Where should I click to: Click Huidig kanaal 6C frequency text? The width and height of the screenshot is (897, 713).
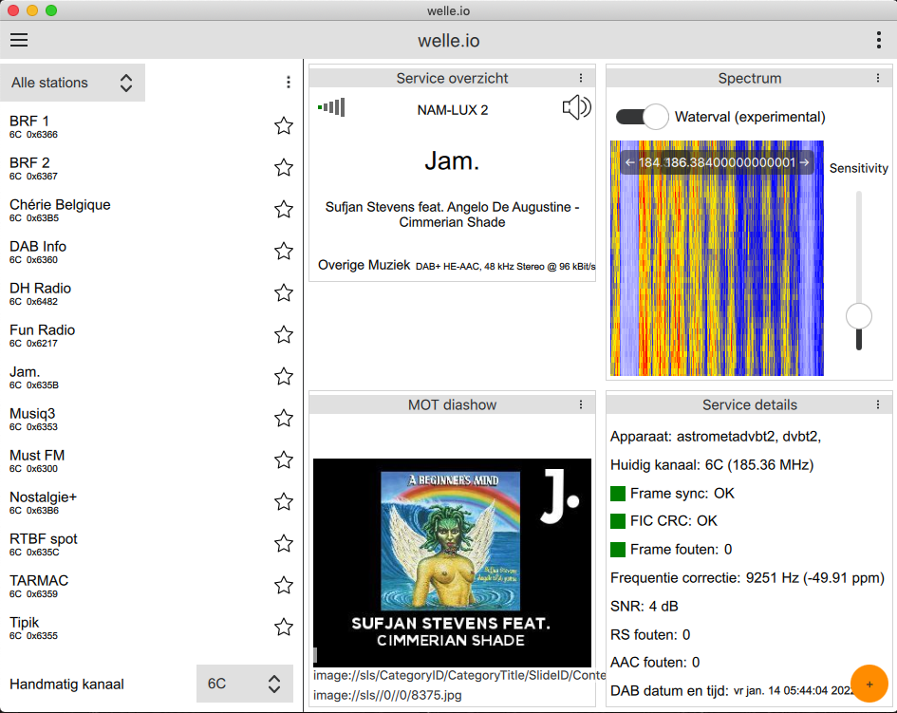tap(712, 464)
